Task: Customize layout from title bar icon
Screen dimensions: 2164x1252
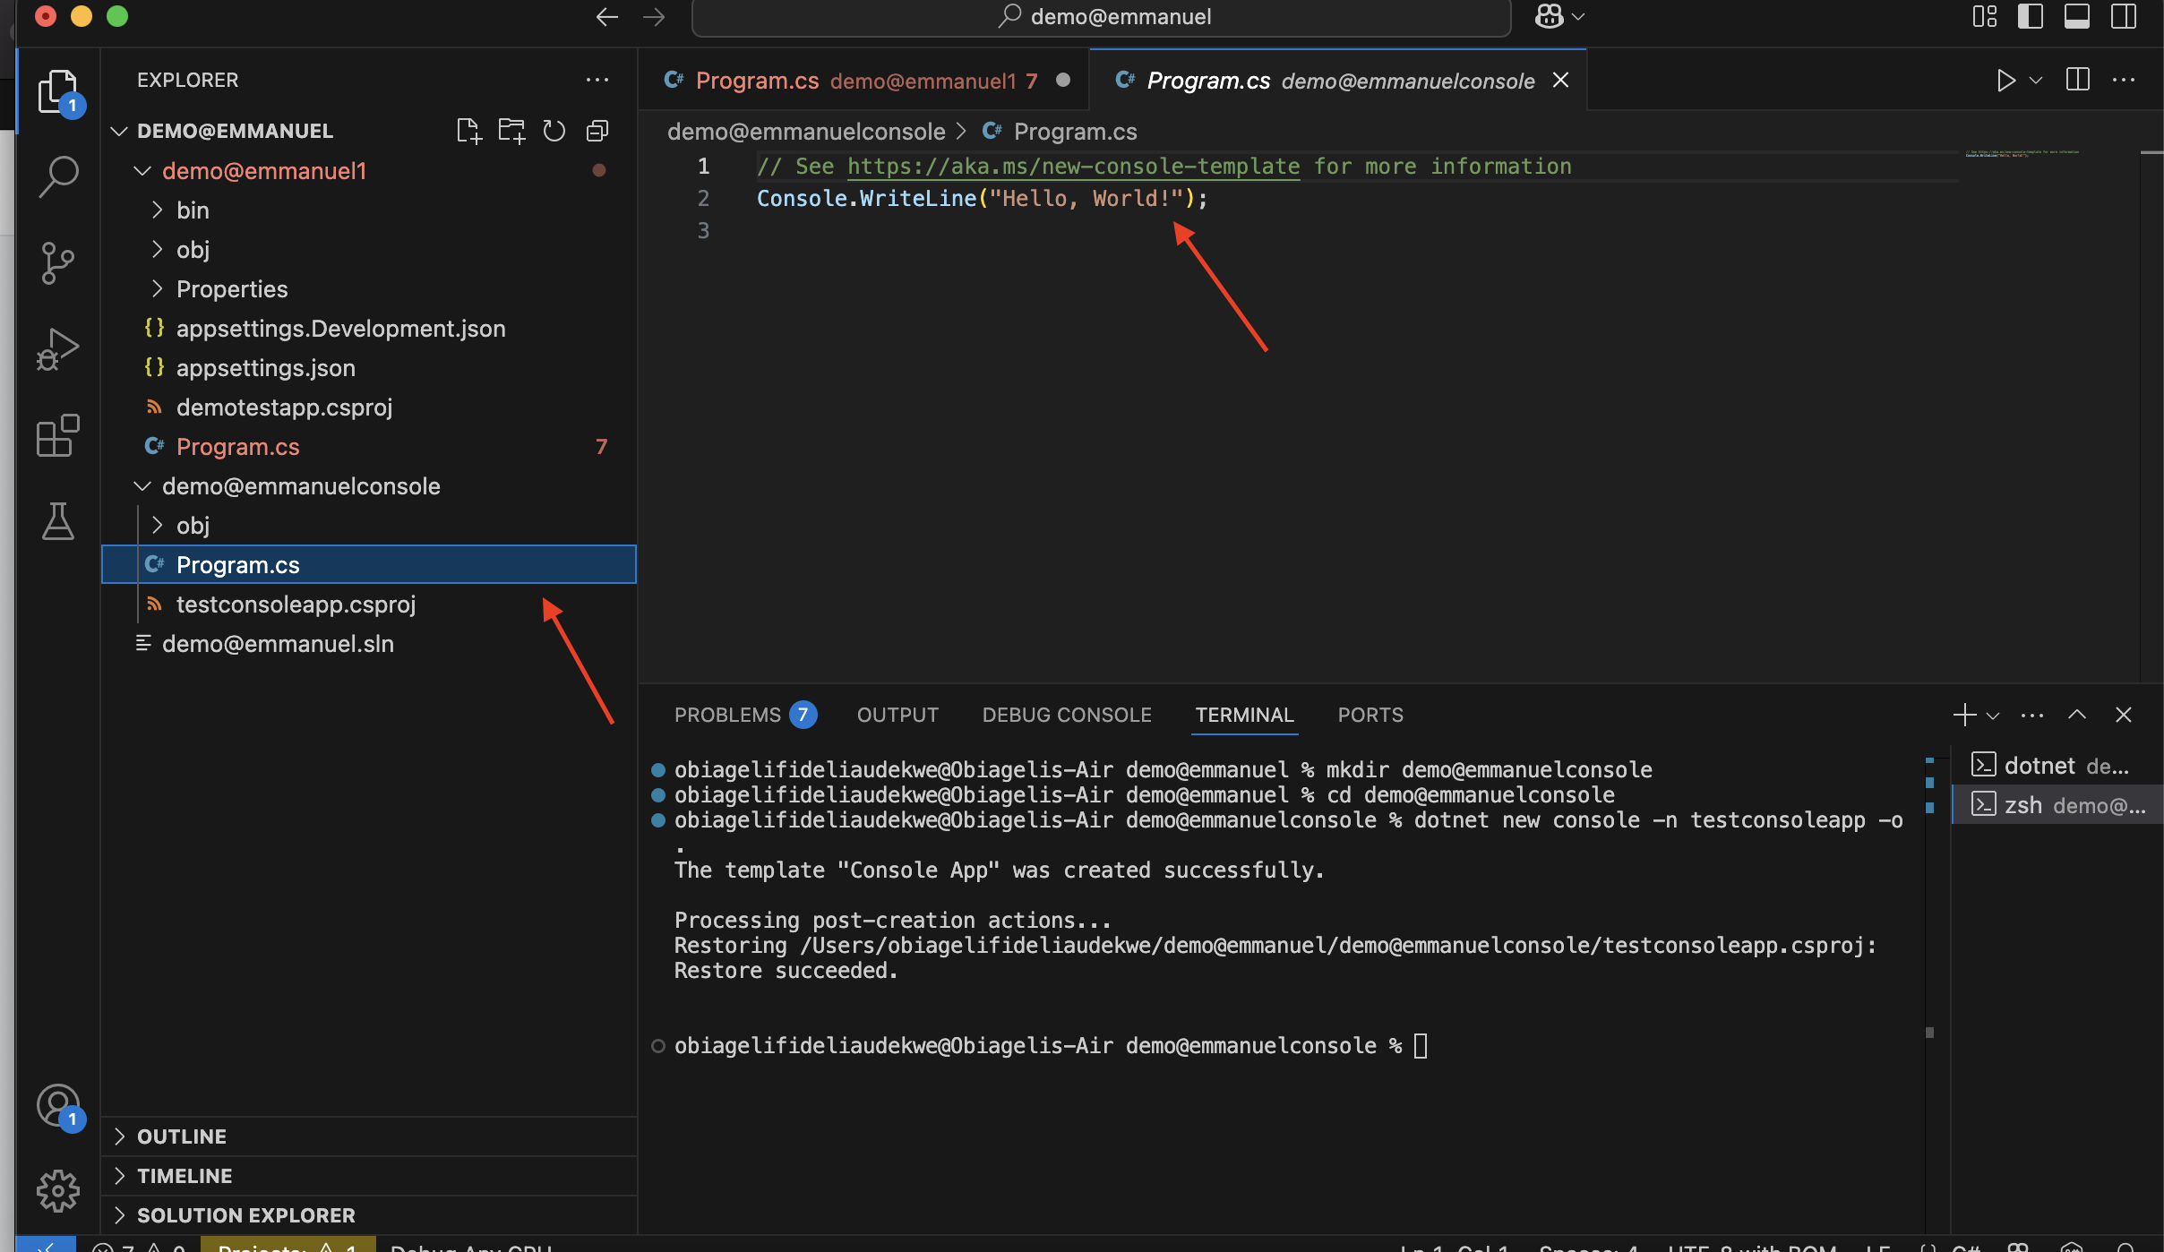Action: (x=1985, y=17)
